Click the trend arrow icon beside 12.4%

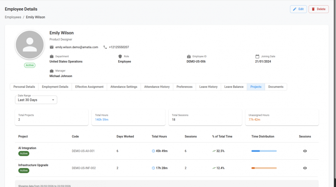click(x=214, y=168)
